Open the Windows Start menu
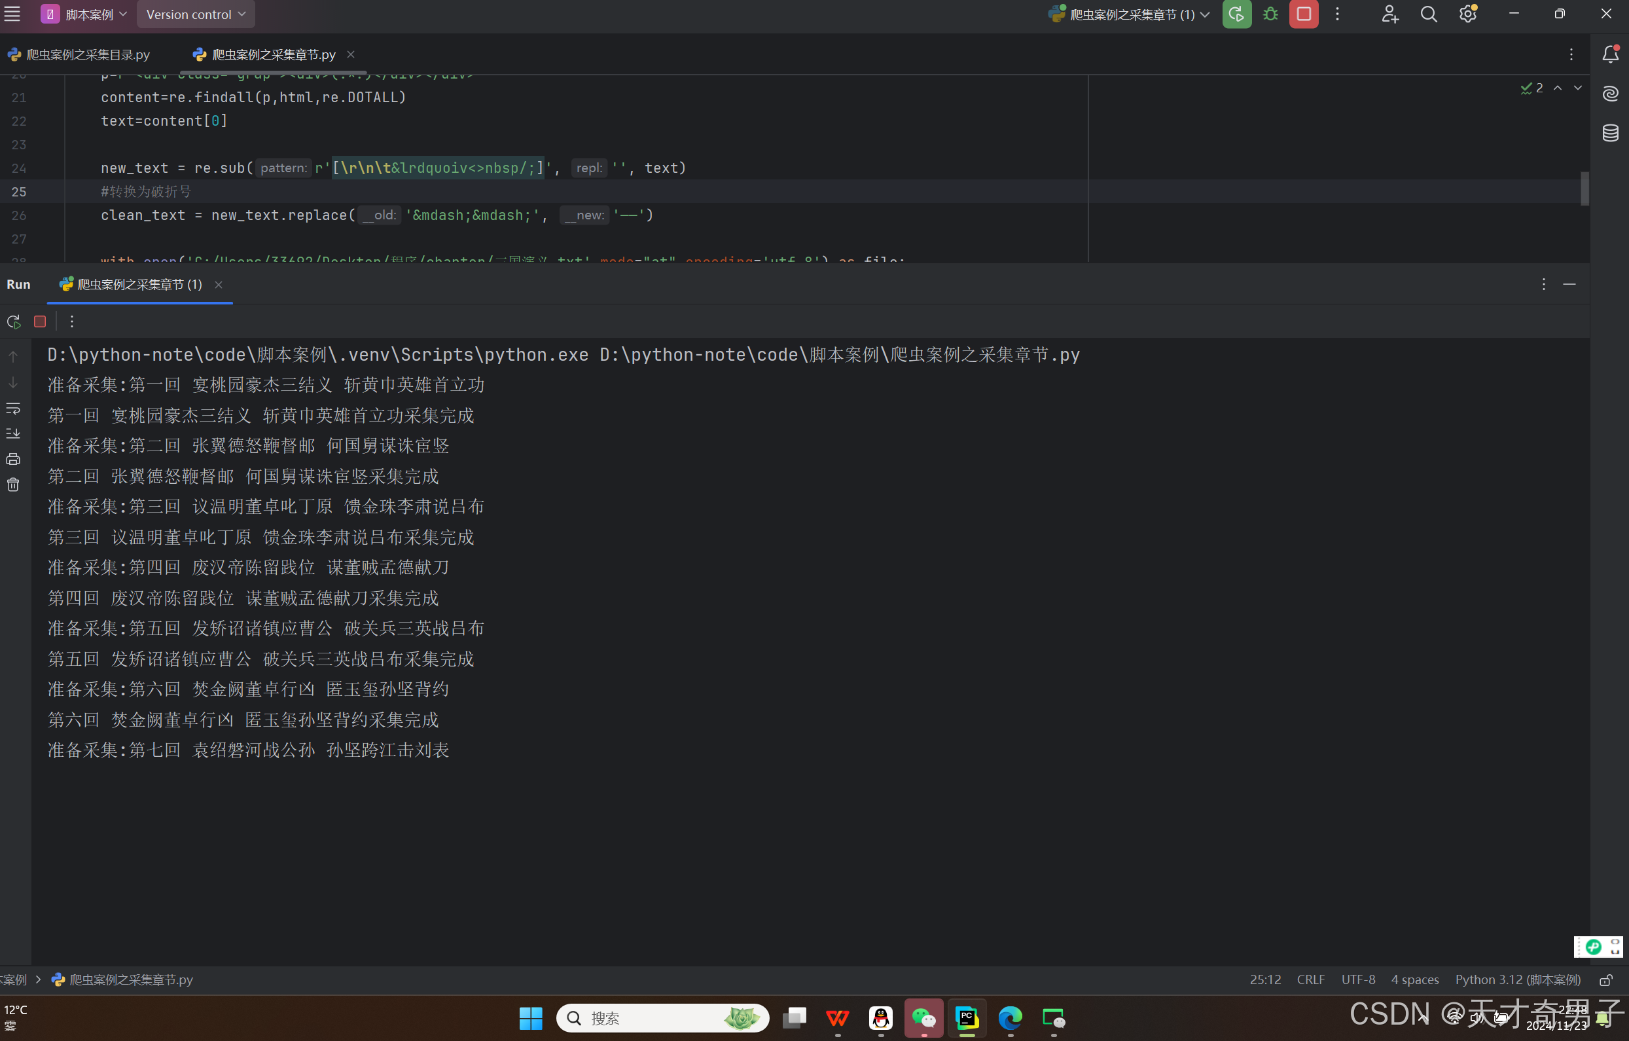1629x1041 pixels. 530,1018
